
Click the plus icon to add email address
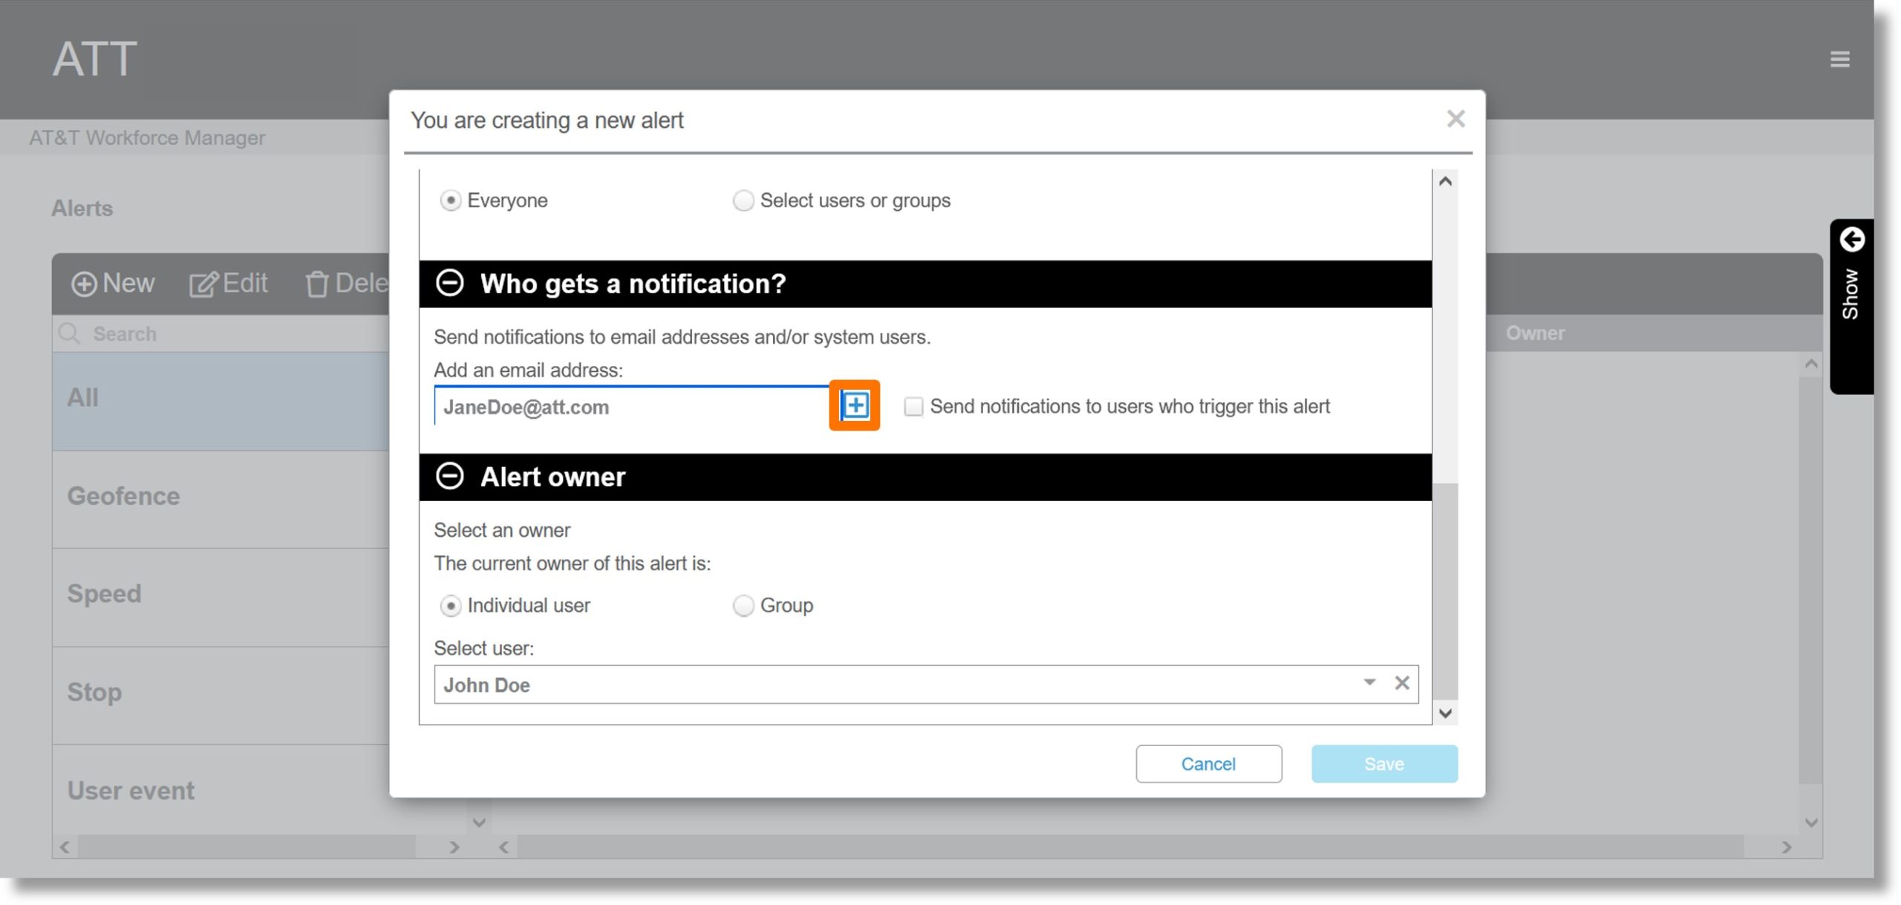tap(855, 405)
